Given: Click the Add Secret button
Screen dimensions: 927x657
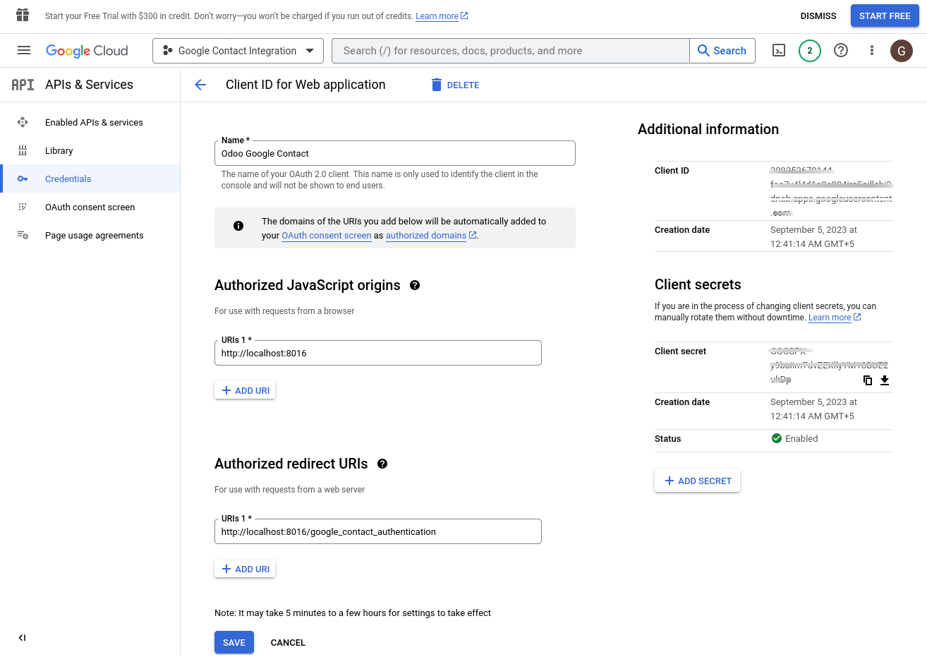Looking at the screenshot, I should point(697,481).
